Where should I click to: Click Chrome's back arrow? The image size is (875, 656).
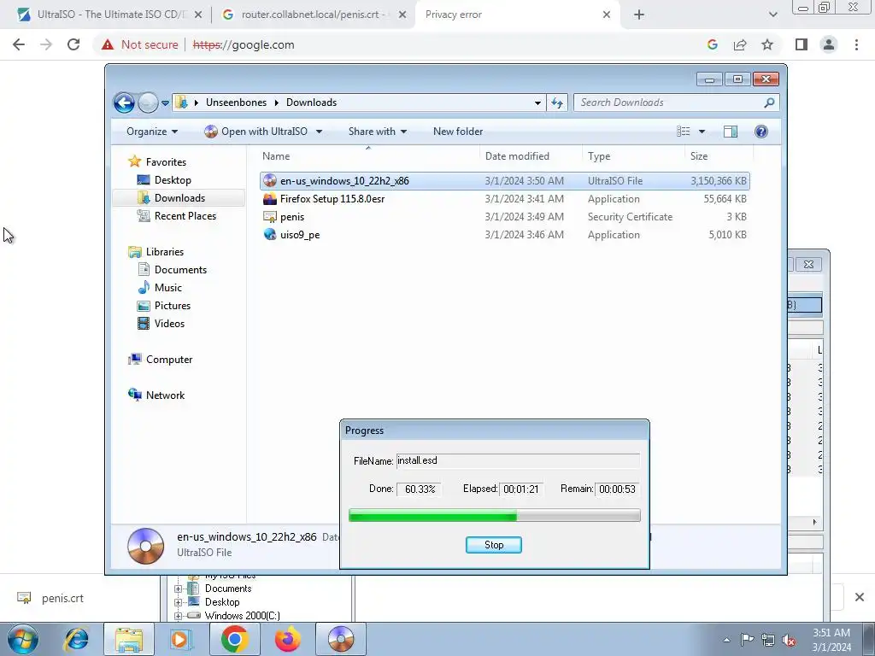pyautogui.click(x=19, y=44)
